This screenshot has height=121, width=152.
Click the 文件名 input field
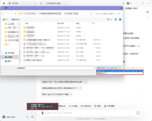[x=60, y=68]
